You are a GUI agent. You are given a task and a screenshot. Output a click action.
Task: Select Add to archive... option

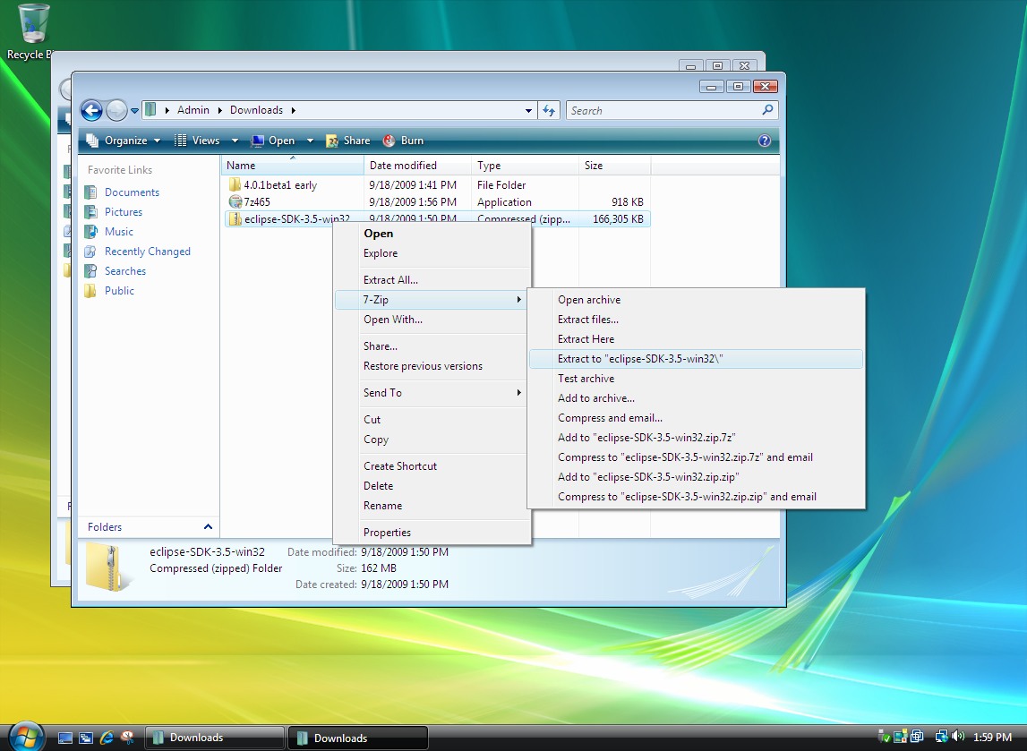(696, 398)
